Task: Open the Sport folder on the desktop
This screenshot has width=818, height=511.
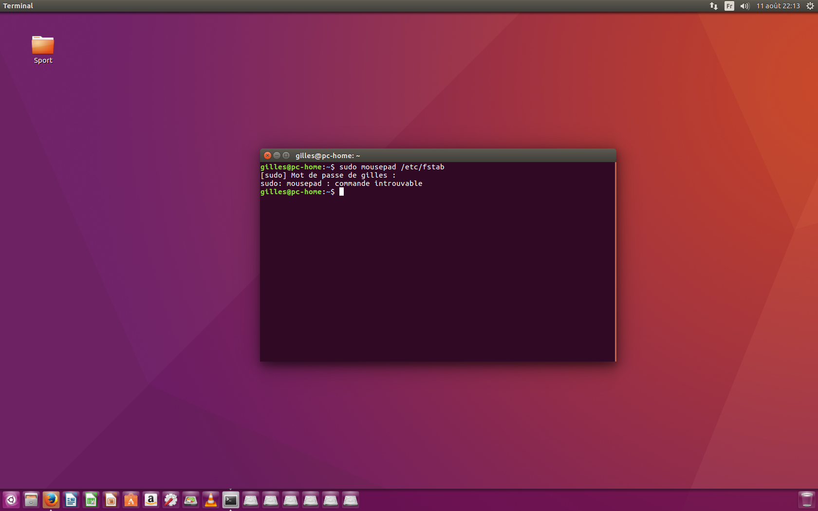Action: coord(43,50)
